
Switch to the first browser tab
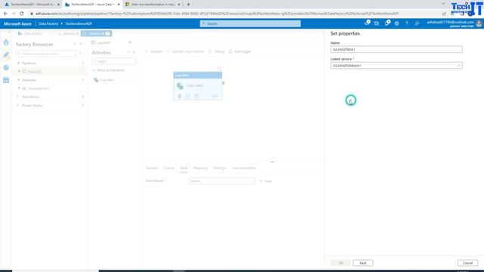tap(32, 5)
